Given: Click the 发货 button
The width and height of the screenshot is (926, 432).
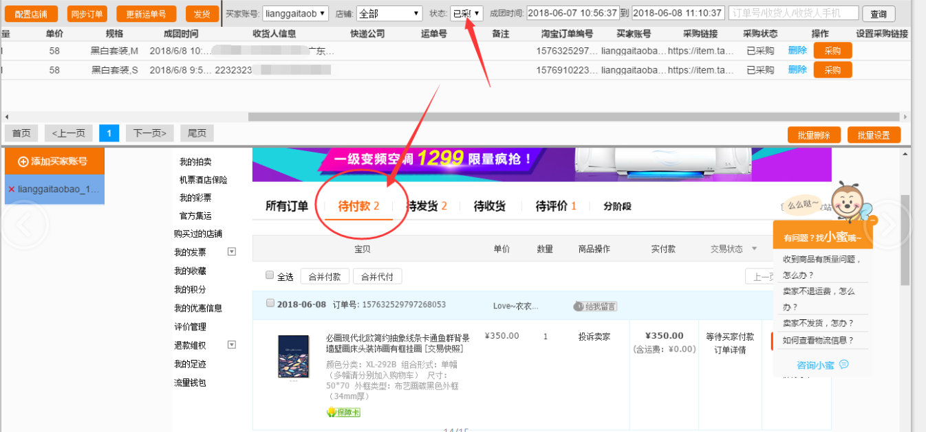Looking at the screenshot, I should (x=202, y=14).
